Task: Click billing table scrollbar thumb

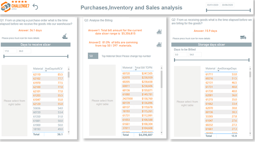Action: coord(161,80)
